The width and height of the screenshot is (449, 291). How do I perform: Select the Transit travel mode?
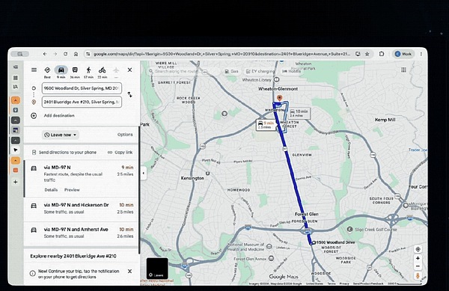(75, 72)
